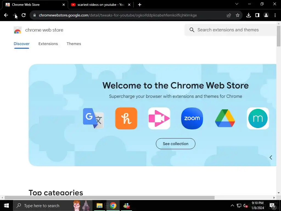View site info via the padlock icon
This screenshot has height=211, width=281.
tap(35, 15)
